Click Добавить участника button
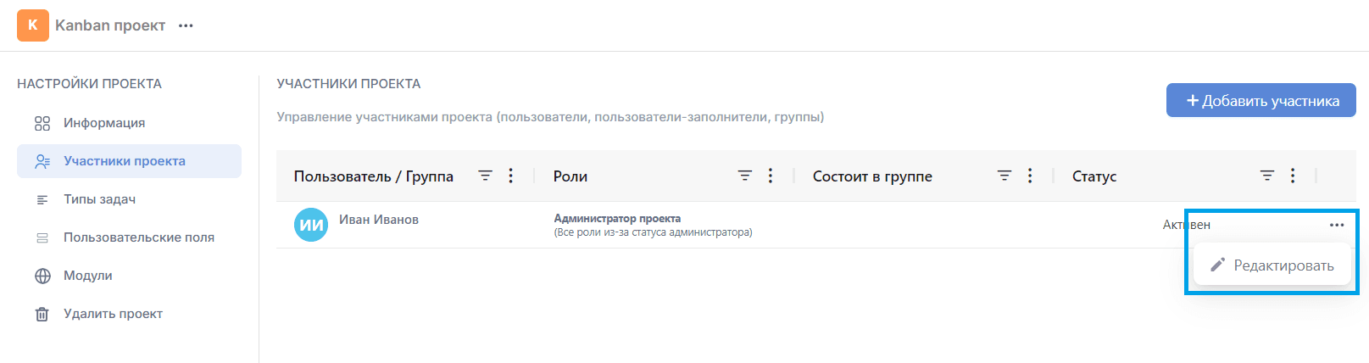 1261,100
